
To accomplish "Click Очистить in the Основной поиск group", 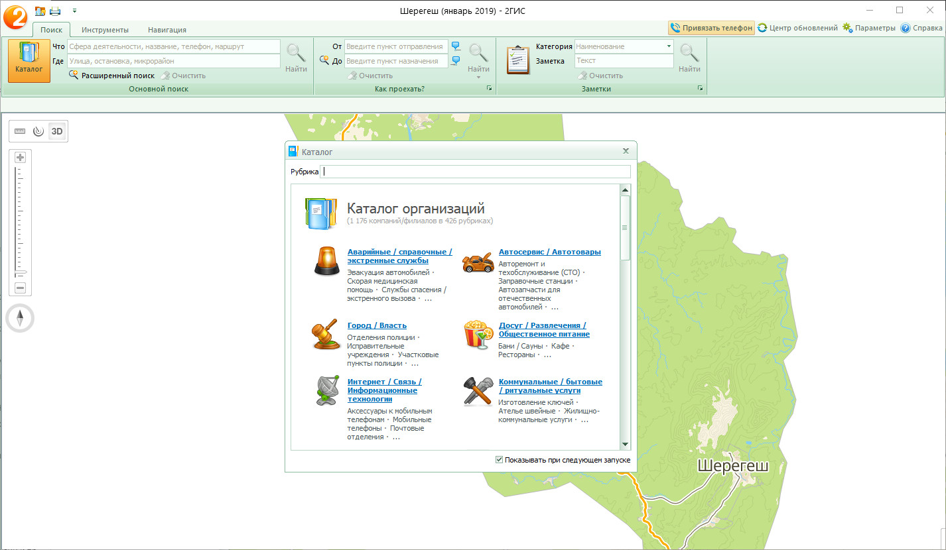I will pos(183,76).
